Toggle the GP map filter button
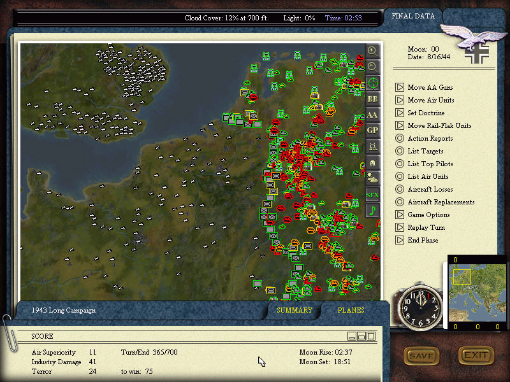This screenshot has height=382, width=510. (373, 131)
